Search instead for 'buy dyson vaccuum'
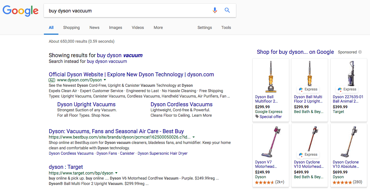This screenshot has width=370, height=189. tap(107, 61)
